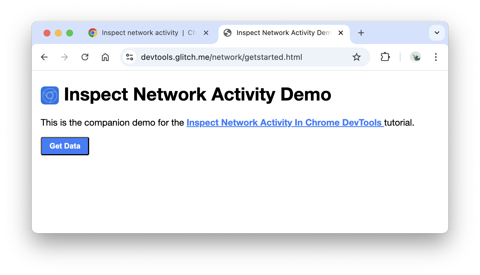Screen dimensions: 480x275
Task: Expand the green fullscreen traffic light
Action: (70, 33)
